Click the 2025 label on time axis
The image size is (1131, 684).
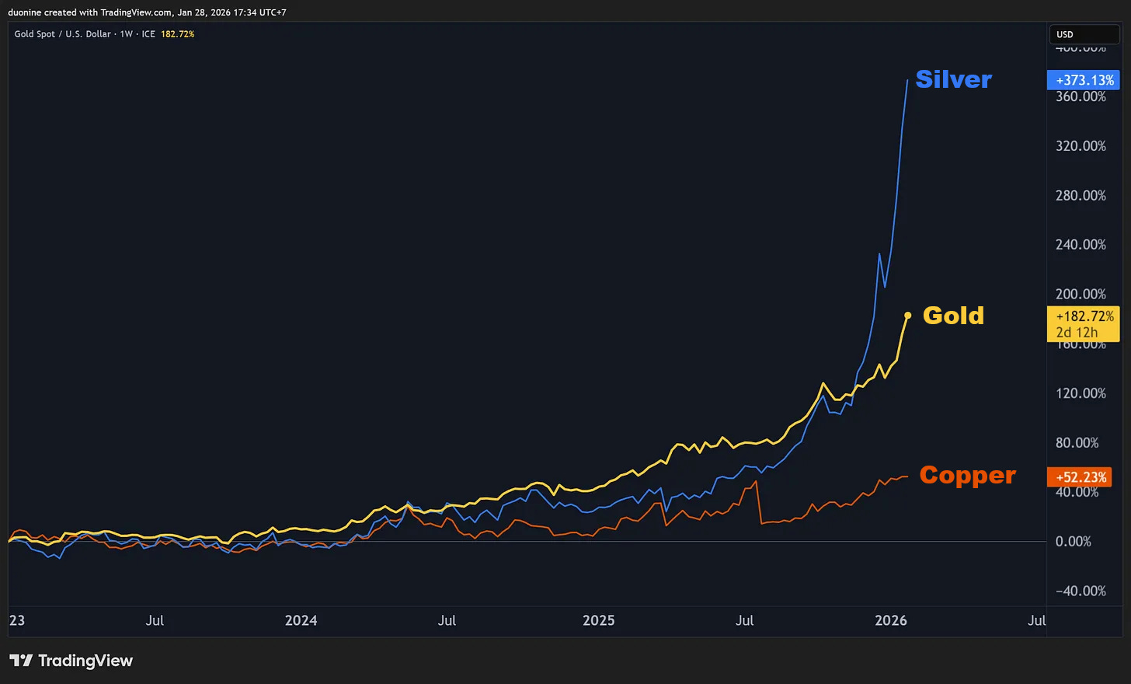coord(598,620)
